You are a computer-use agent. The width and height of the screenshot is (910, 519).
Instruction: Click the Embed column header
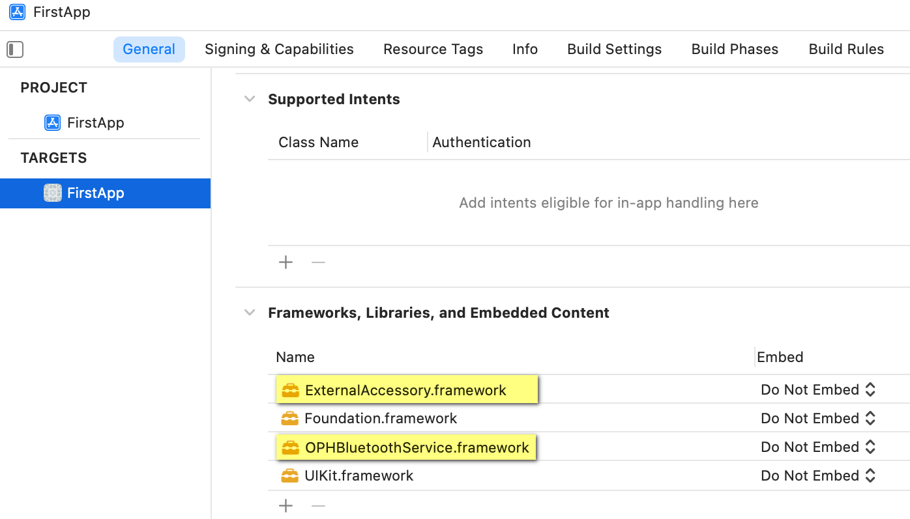point(780,357)
